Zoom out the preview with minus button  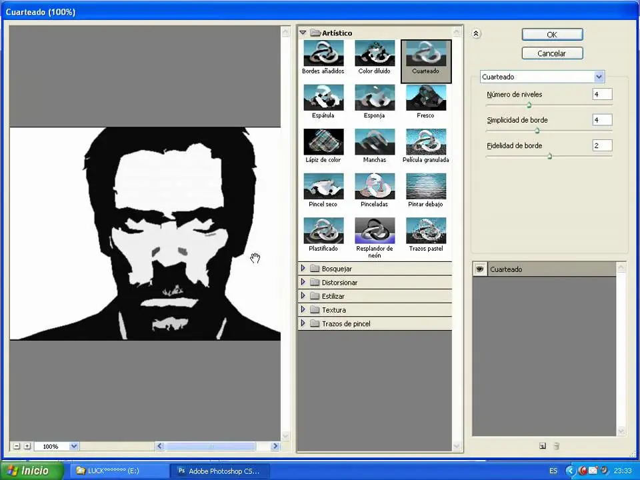[x=17, y=446]
